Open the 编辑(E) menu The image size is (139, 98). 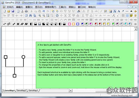coord(19,7)
